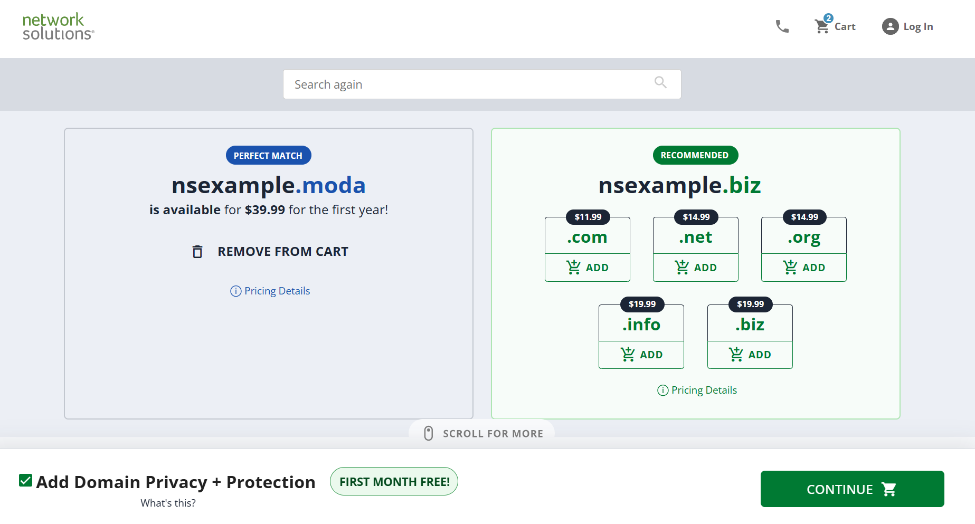Click the Network Solutions logo
Image resolution: width=975 pixels, height=524 pixels.
pyautogui.click(x=58, y=26)
